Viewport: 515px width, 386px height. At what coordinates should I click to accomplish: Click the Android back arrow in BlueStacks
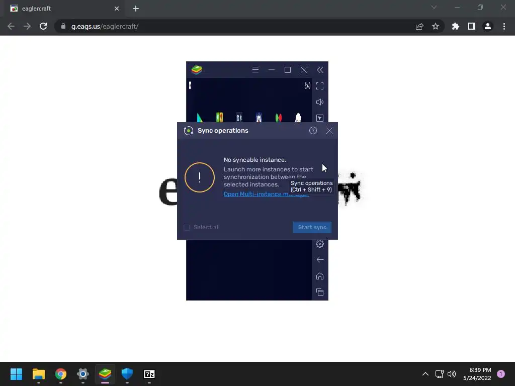click(320, 260)
